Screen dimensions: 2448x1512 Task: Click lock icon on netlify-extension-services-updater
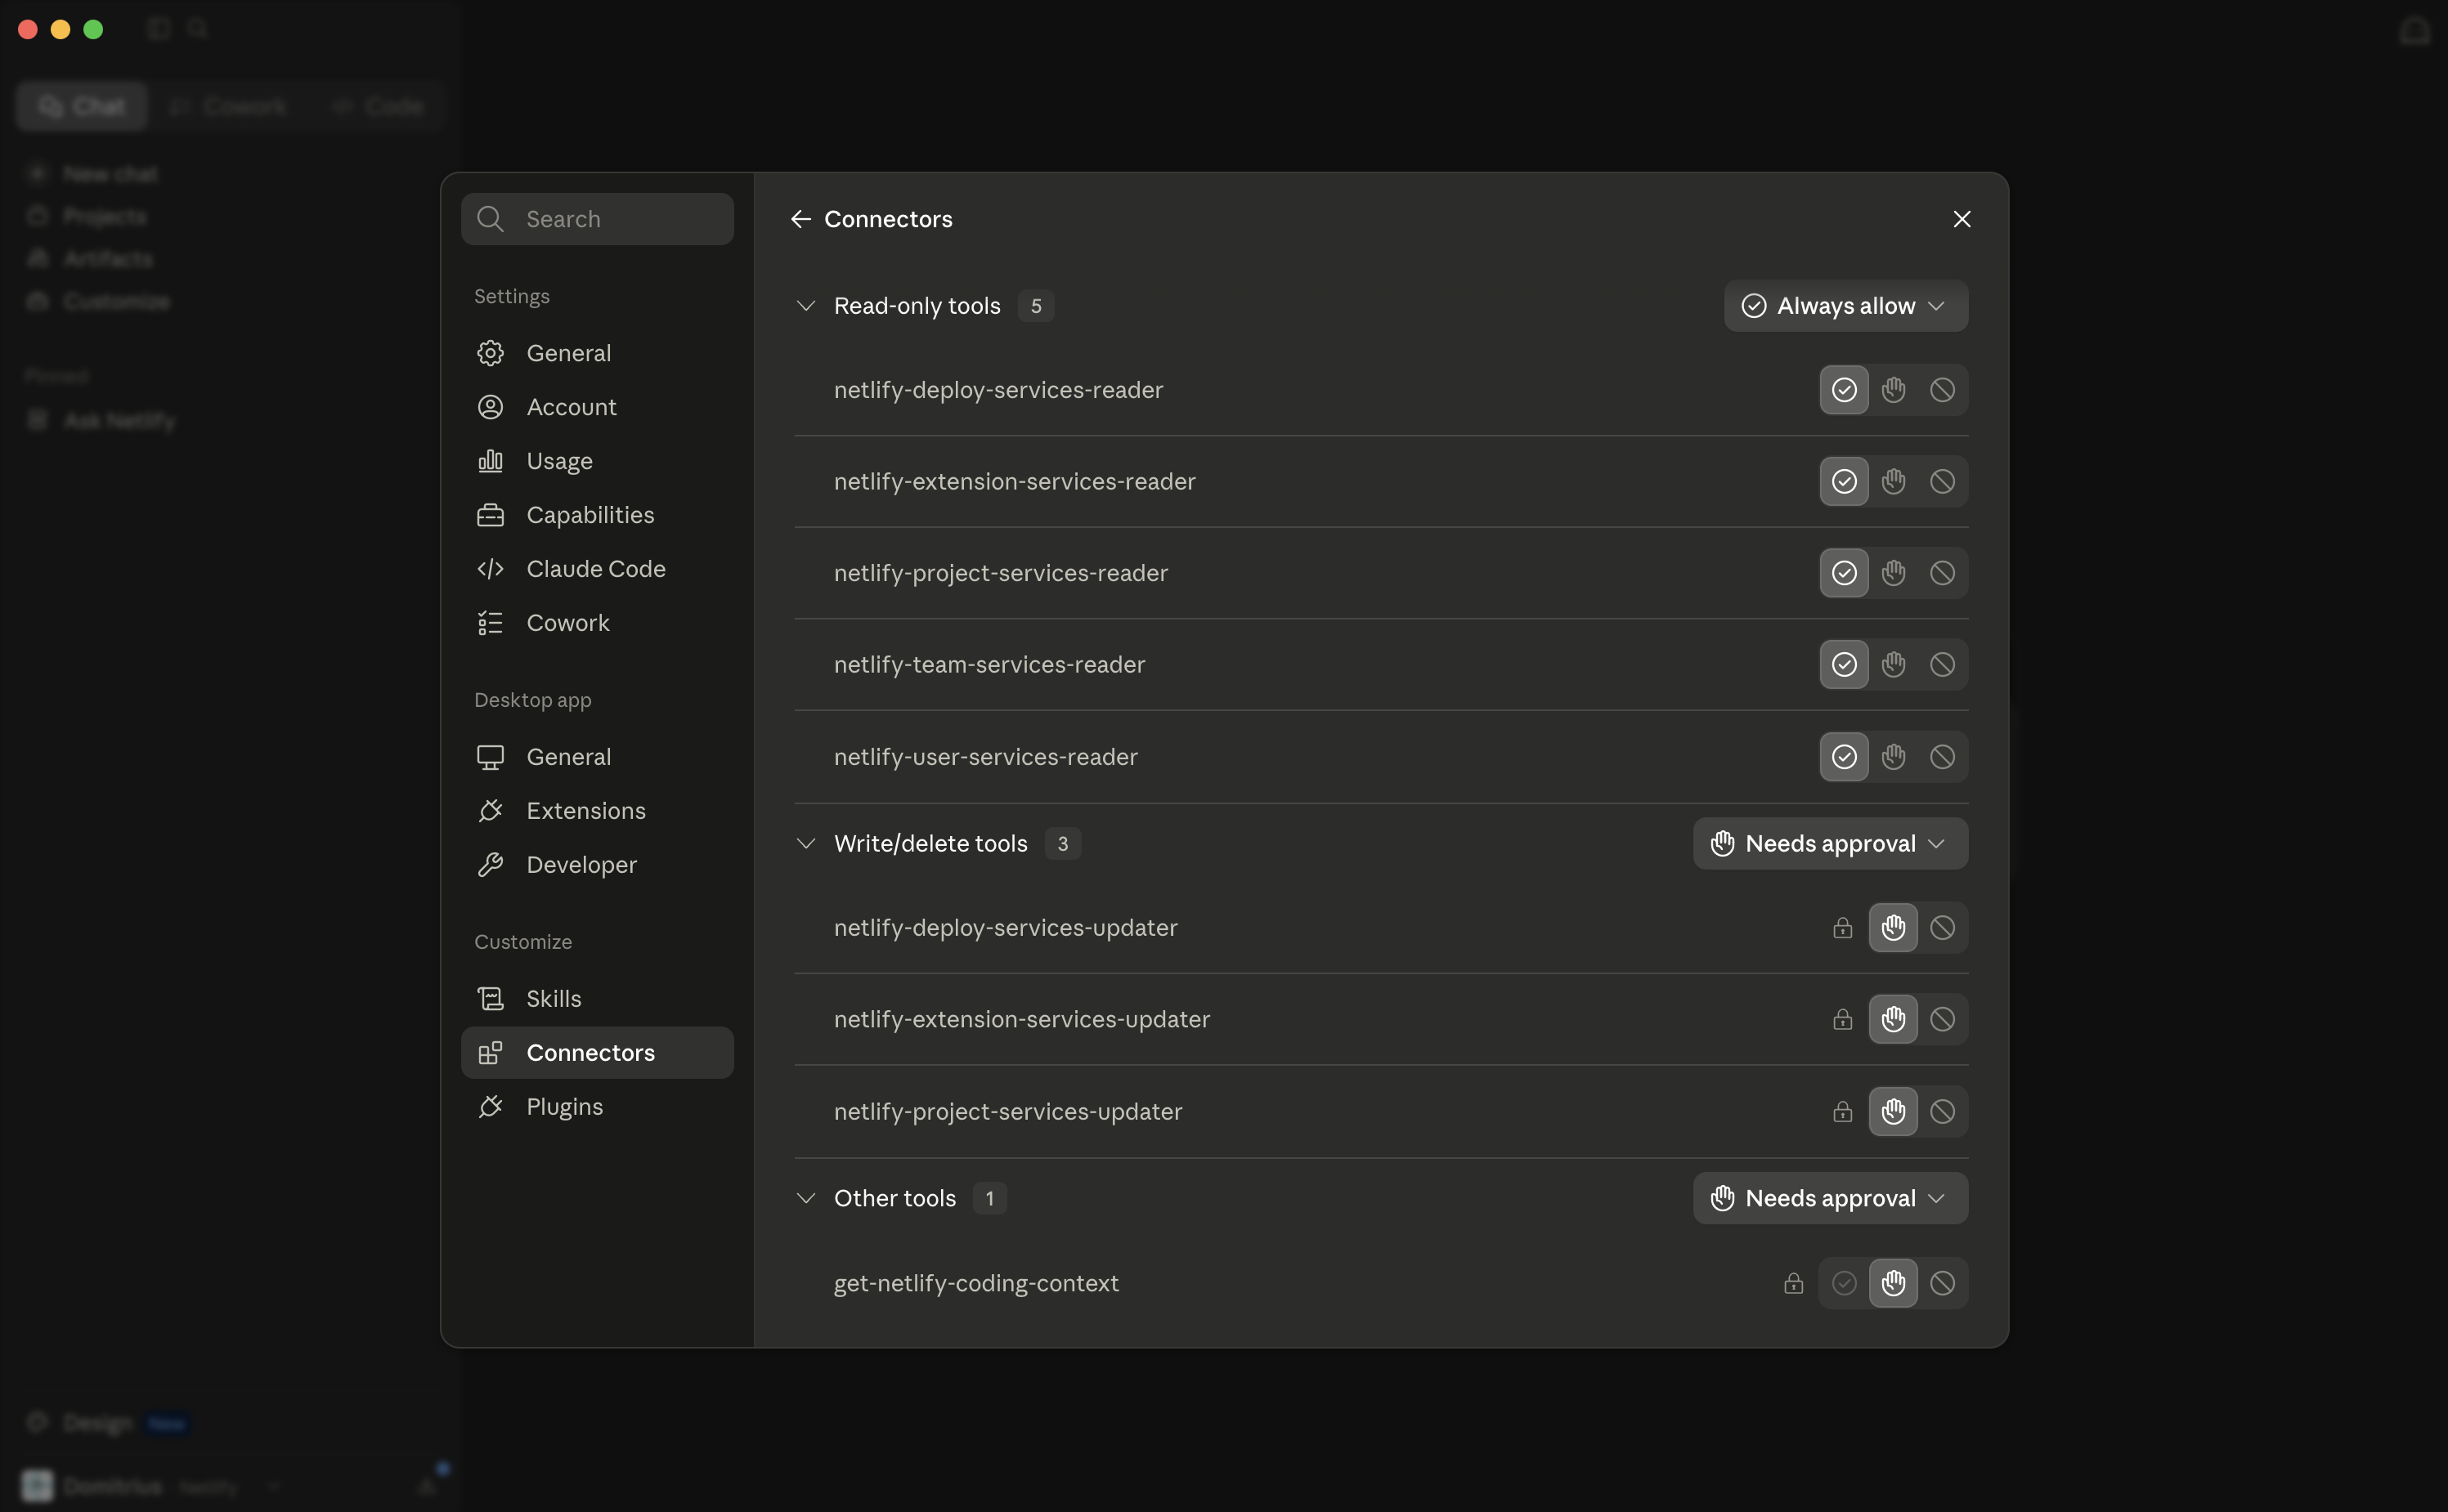tap(1842, 1019)
